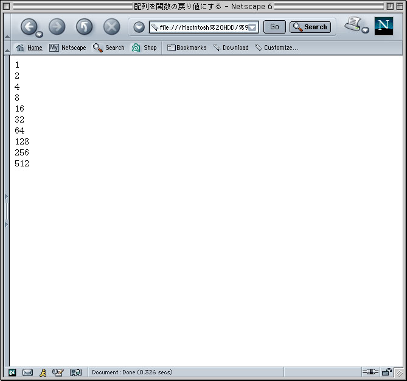Expand the URL history dropdown arrow
Viewport: 407px width, 381px height.
coord(252,27)
